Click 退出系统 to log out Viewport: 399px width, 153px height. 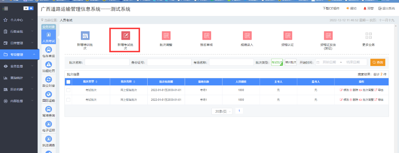click(387, 8)
